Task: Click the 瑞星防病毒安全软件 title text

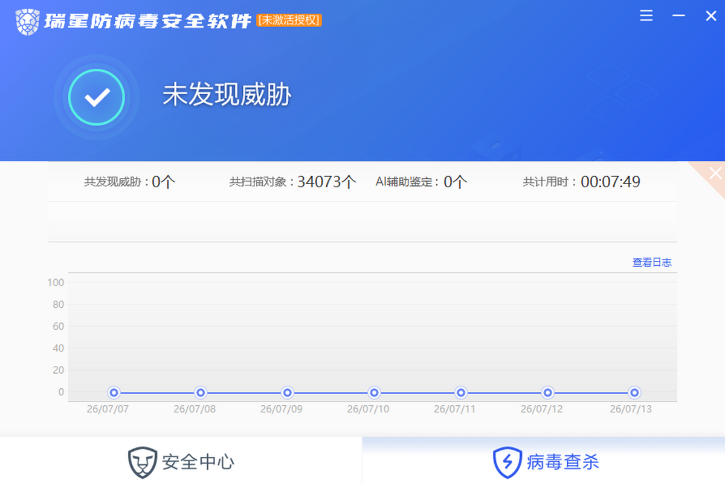Action: point(147,21)
